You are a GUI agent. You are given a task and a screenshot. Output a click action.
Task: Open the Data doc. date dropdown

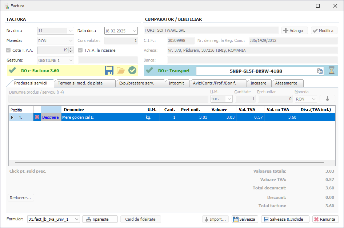pyautogui.click(x=135, y=31)
